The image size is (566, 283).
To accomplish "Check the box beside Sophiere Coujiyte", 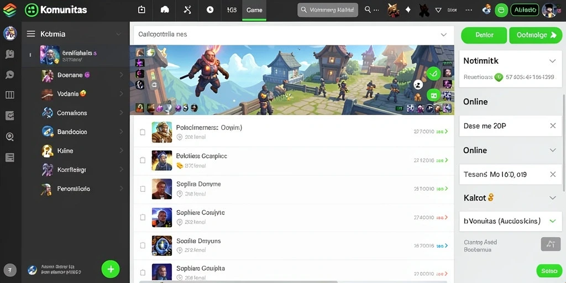I will click(x=143, y=217).
